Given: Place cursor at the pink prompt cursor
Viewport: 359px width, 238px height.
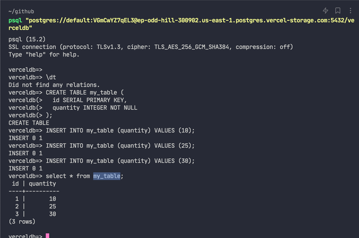Looking at the screenshot, I should (47, 236).
